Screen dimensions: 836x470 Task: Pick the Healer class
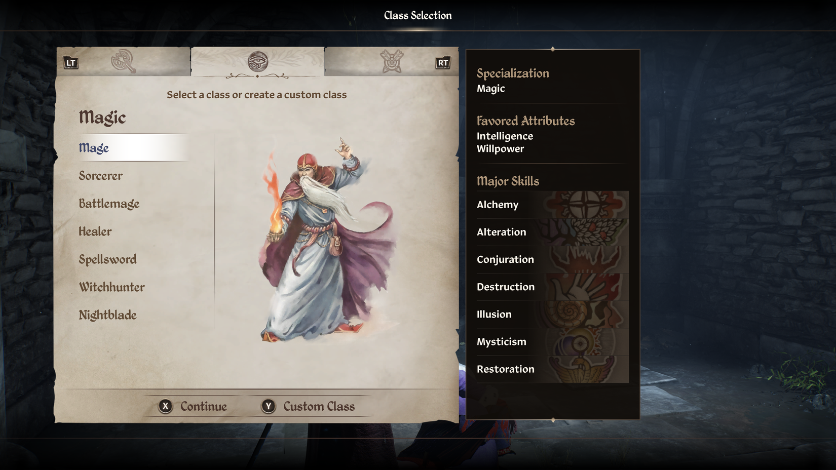95,231
